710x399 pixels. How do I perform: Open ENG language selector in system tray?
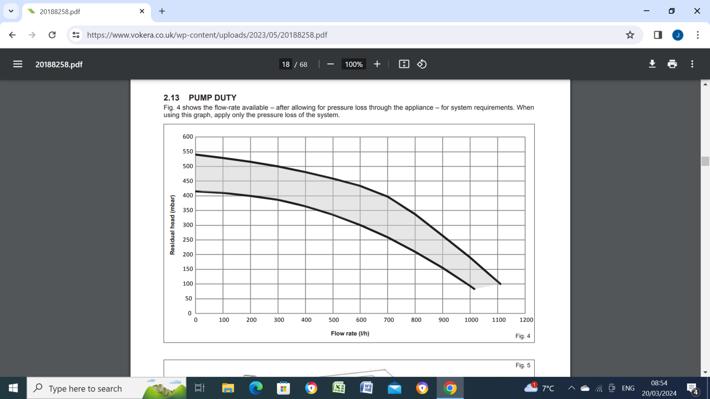[x=628, y=388]
